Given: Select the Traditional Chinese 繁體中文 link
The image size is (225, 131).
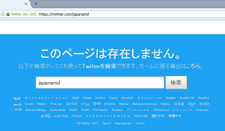Looking at the screenshot, I should (175, 116).
